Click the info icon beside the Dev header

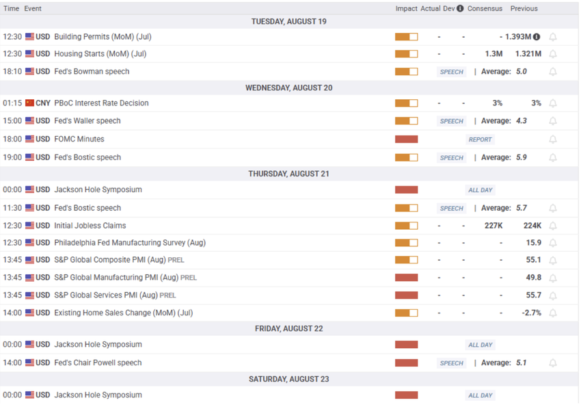tap(460, 8)
